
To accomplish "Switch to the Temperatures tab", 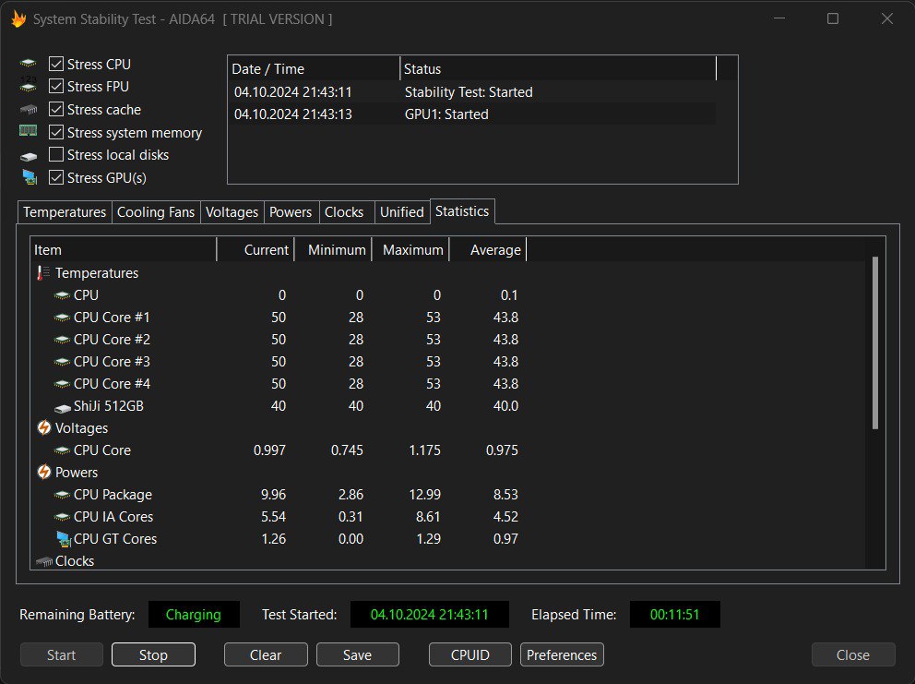I will tap(65, 212).
